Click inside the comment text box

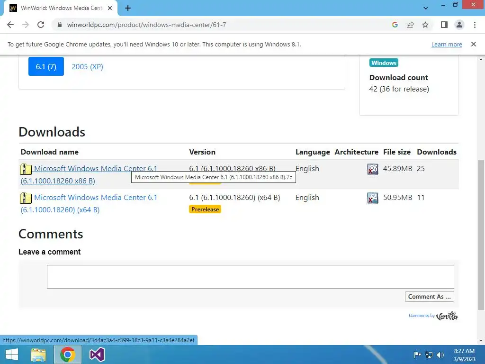[251, 277]
